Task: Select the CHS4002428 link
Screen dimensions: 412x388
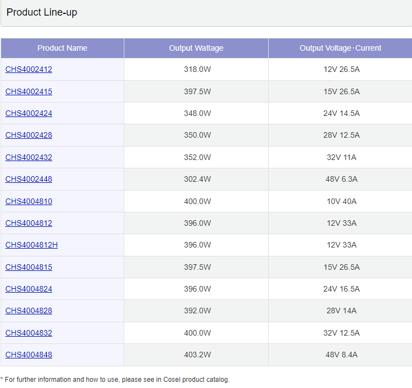Action: pyautogui.click(x=28, y=135)
